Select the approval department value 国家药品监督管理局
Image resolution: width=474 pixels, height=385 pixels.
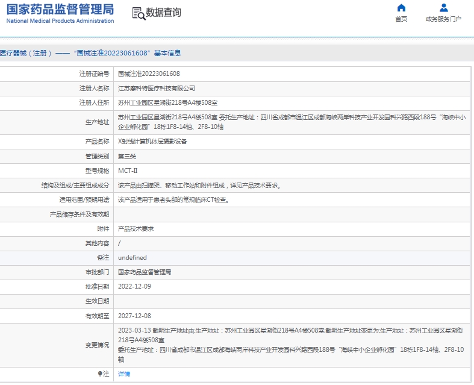point(145,272)
